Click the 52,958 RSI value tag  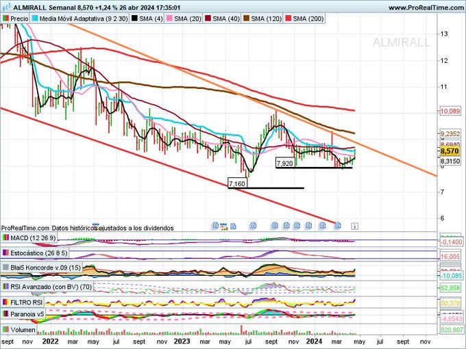coord(450,287)
